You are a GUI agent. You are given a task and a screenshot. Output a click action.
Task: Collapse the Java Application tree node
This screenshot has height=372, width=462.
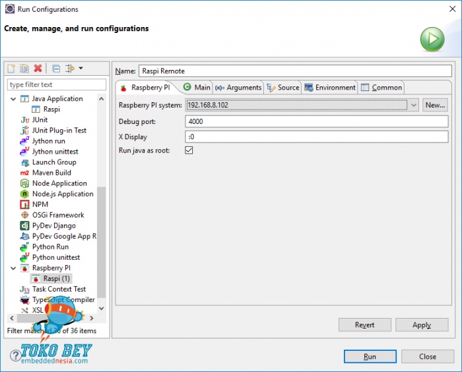point(13,99)
